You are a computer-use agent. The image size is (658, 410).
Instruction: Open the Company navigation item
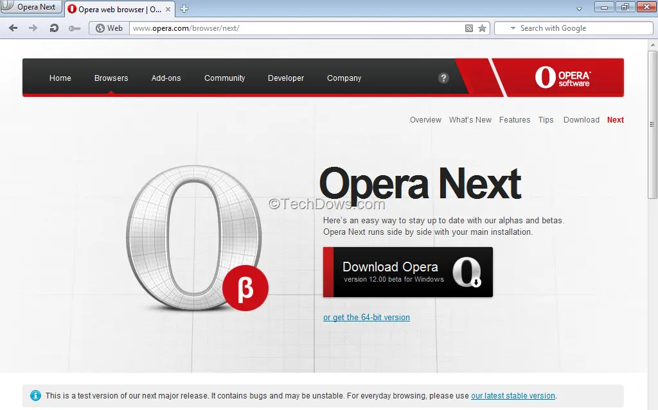344,78
